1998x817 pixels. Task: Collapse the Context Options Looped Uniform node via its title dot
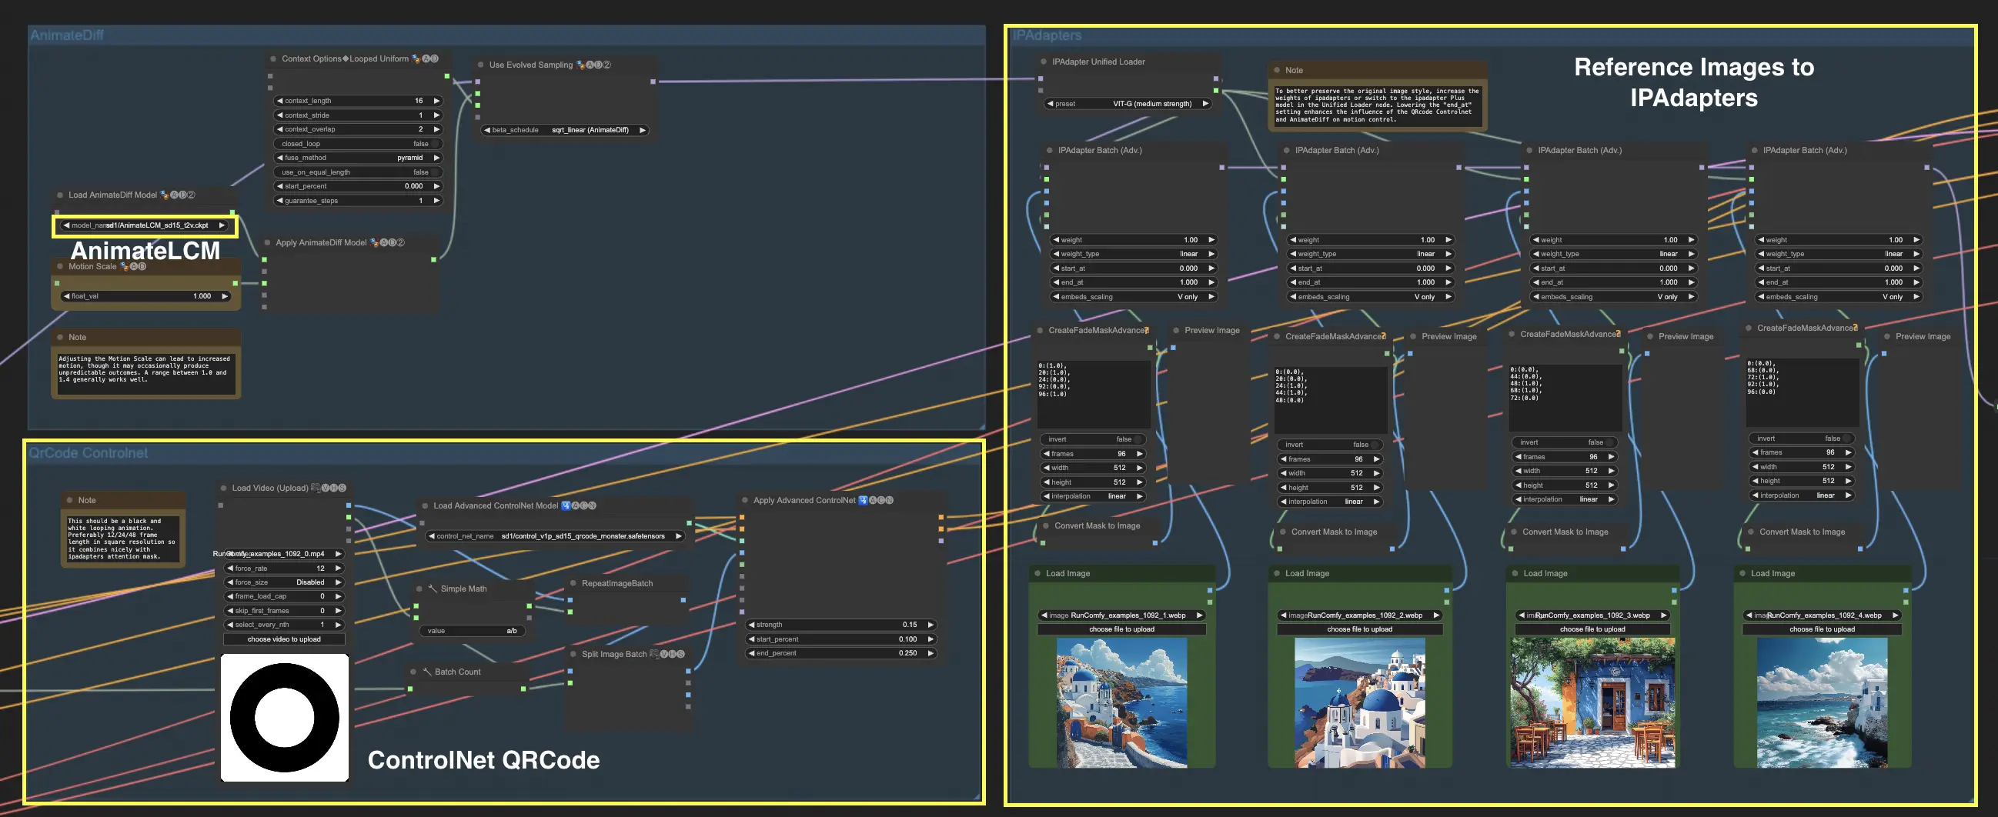coord(273,59)
